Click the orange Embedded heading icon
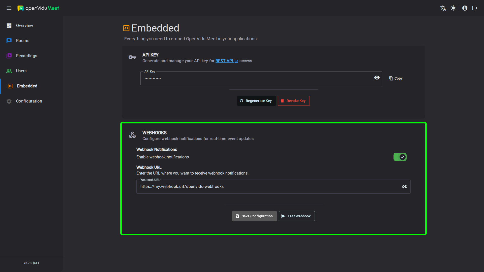Viewport: 484px width, 272px height. (x=126, y=28)
